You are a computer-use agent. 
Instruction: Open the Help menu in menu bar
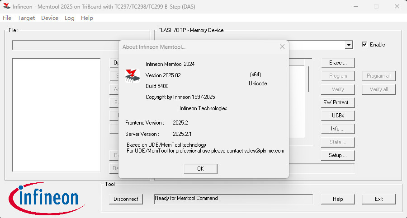[x=87, y=18]
